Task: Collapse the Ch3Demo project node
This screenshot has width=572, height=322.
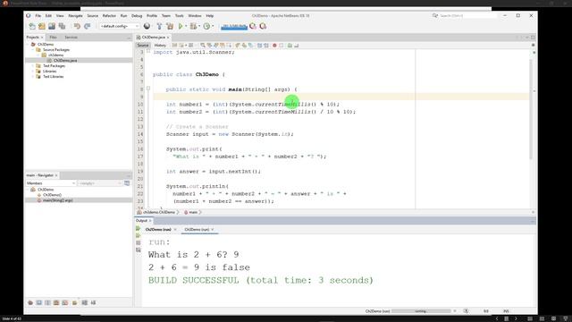Action: point(28,44)
